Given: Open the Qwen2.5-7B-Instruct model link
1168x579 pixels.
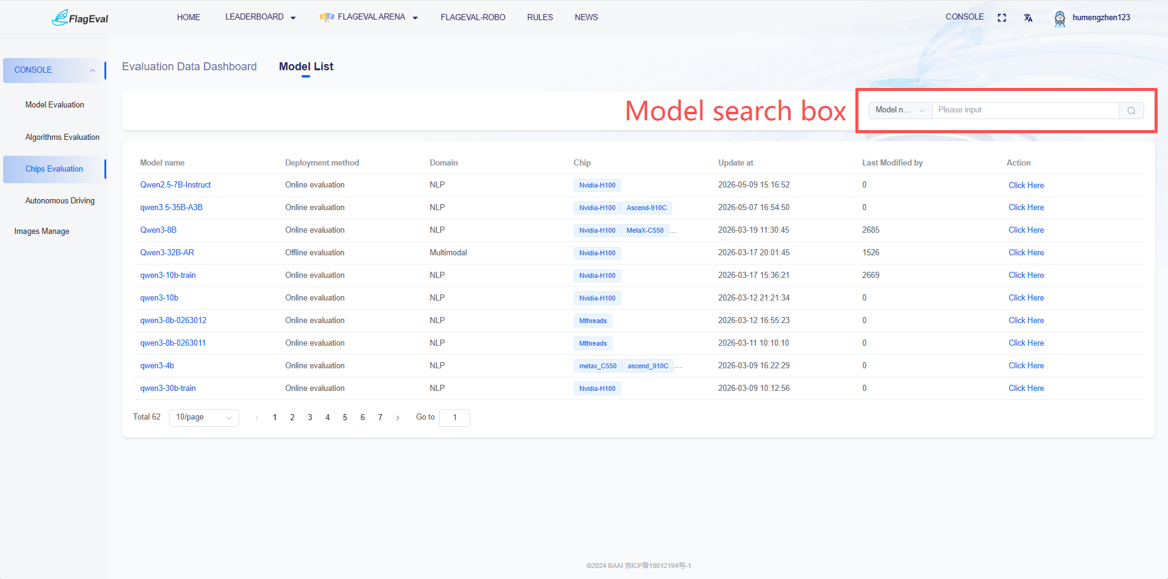Looking at the screenshot, I should coord(175,185).
